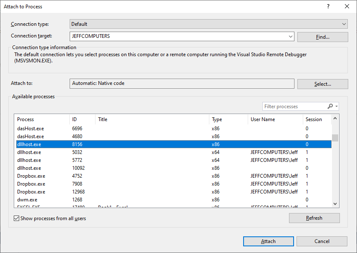Viewport: 357px width, 253px height.
Task: Click the scrollbar up arrow
Action: (x=335, y=118)
